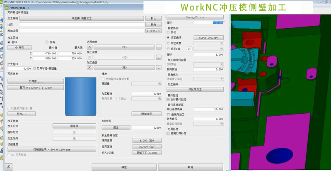Viewport: 331px width, 171px height.
Task: Click the Curve_001.crv button
Action: coord(195,17)
